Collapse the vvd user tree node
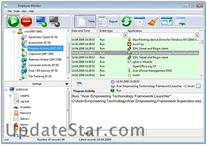The height and width of the screenshot is (145, 207). (x=14, y=32)
